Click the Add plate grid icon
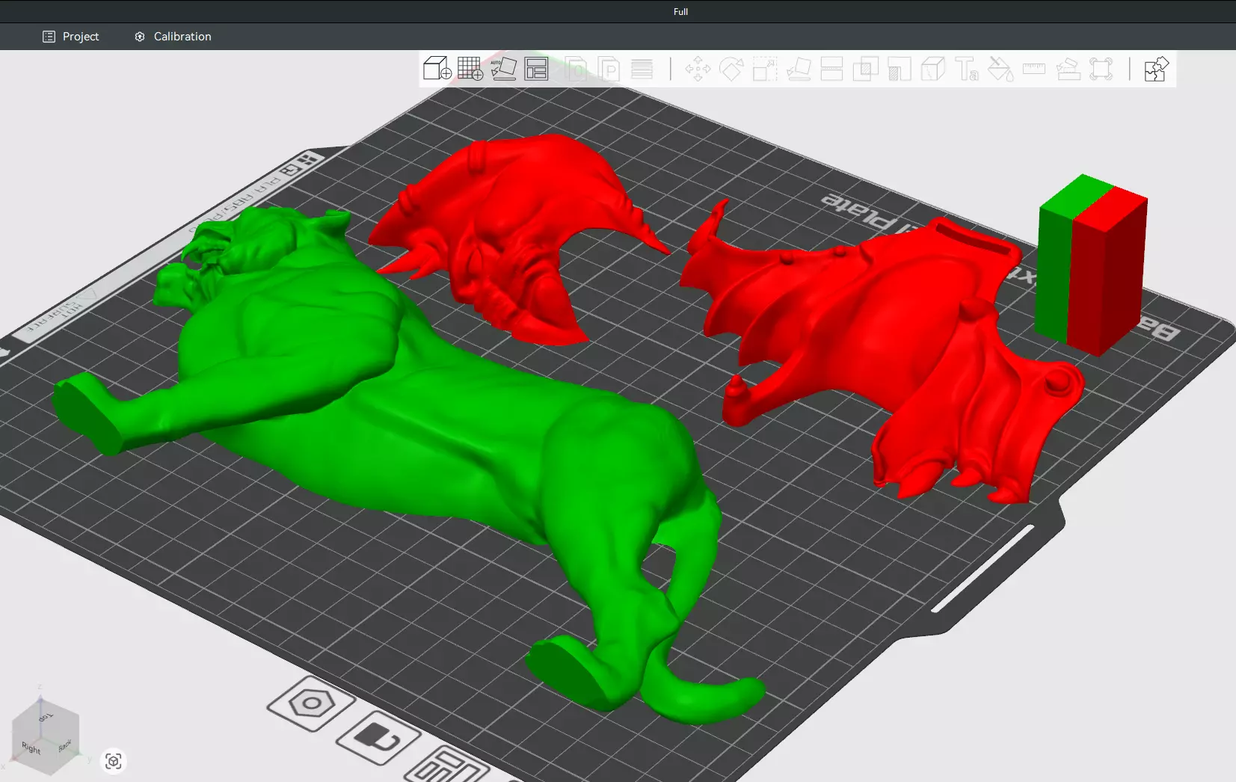Image resolution: width=1236 pixels, height=782 pixels. [x=470, y=69]
